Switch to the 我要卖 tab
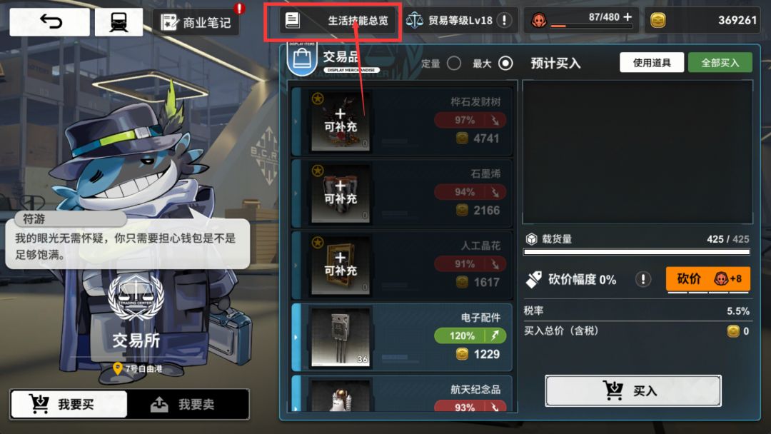 pyautogui.click(x=188, y=404)
